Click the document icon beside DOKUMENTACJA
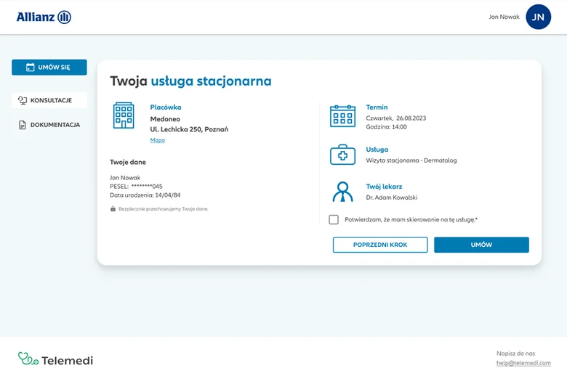Viewport: 567px width, 379px height. point(23,125)
